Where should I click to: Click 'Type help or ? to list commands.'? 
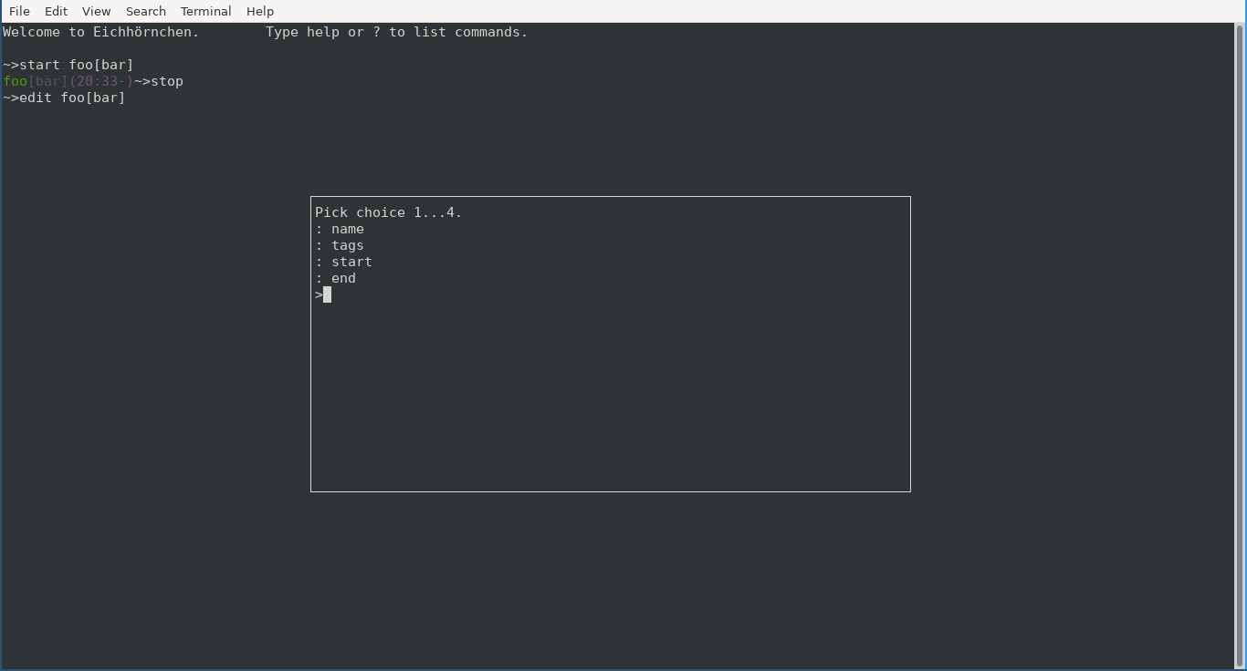(x=396, y=32)
